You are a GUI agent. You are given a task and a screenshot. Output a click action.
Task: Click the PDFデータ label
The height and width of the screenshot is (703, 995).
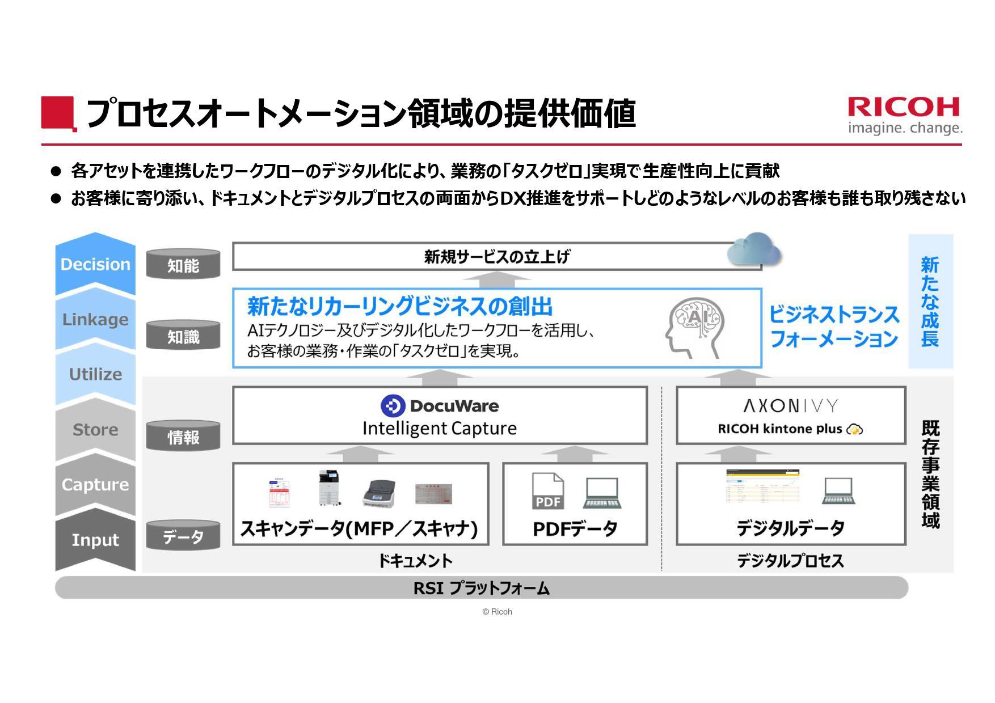coord(575,530)
